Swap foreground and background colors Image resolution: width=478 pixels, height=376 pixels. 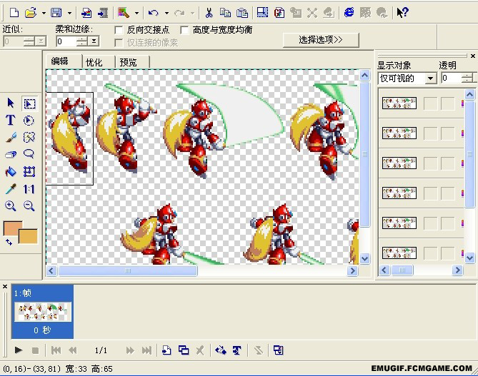[x=9, y=243]
